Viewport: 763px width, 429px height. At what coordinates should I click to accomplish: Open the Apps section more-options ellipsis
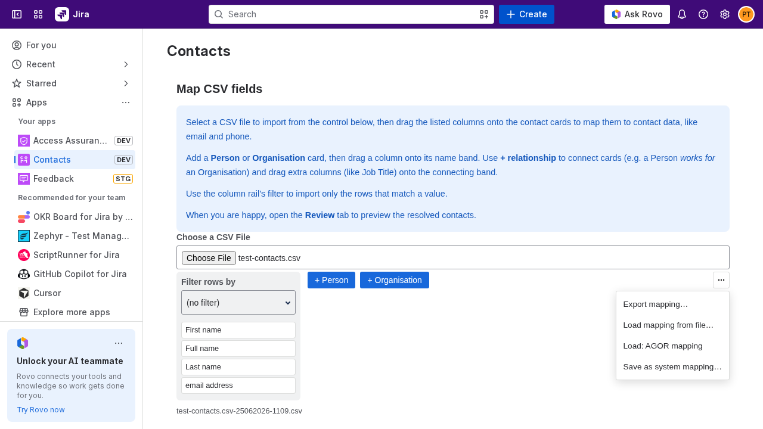coord(126,102)
